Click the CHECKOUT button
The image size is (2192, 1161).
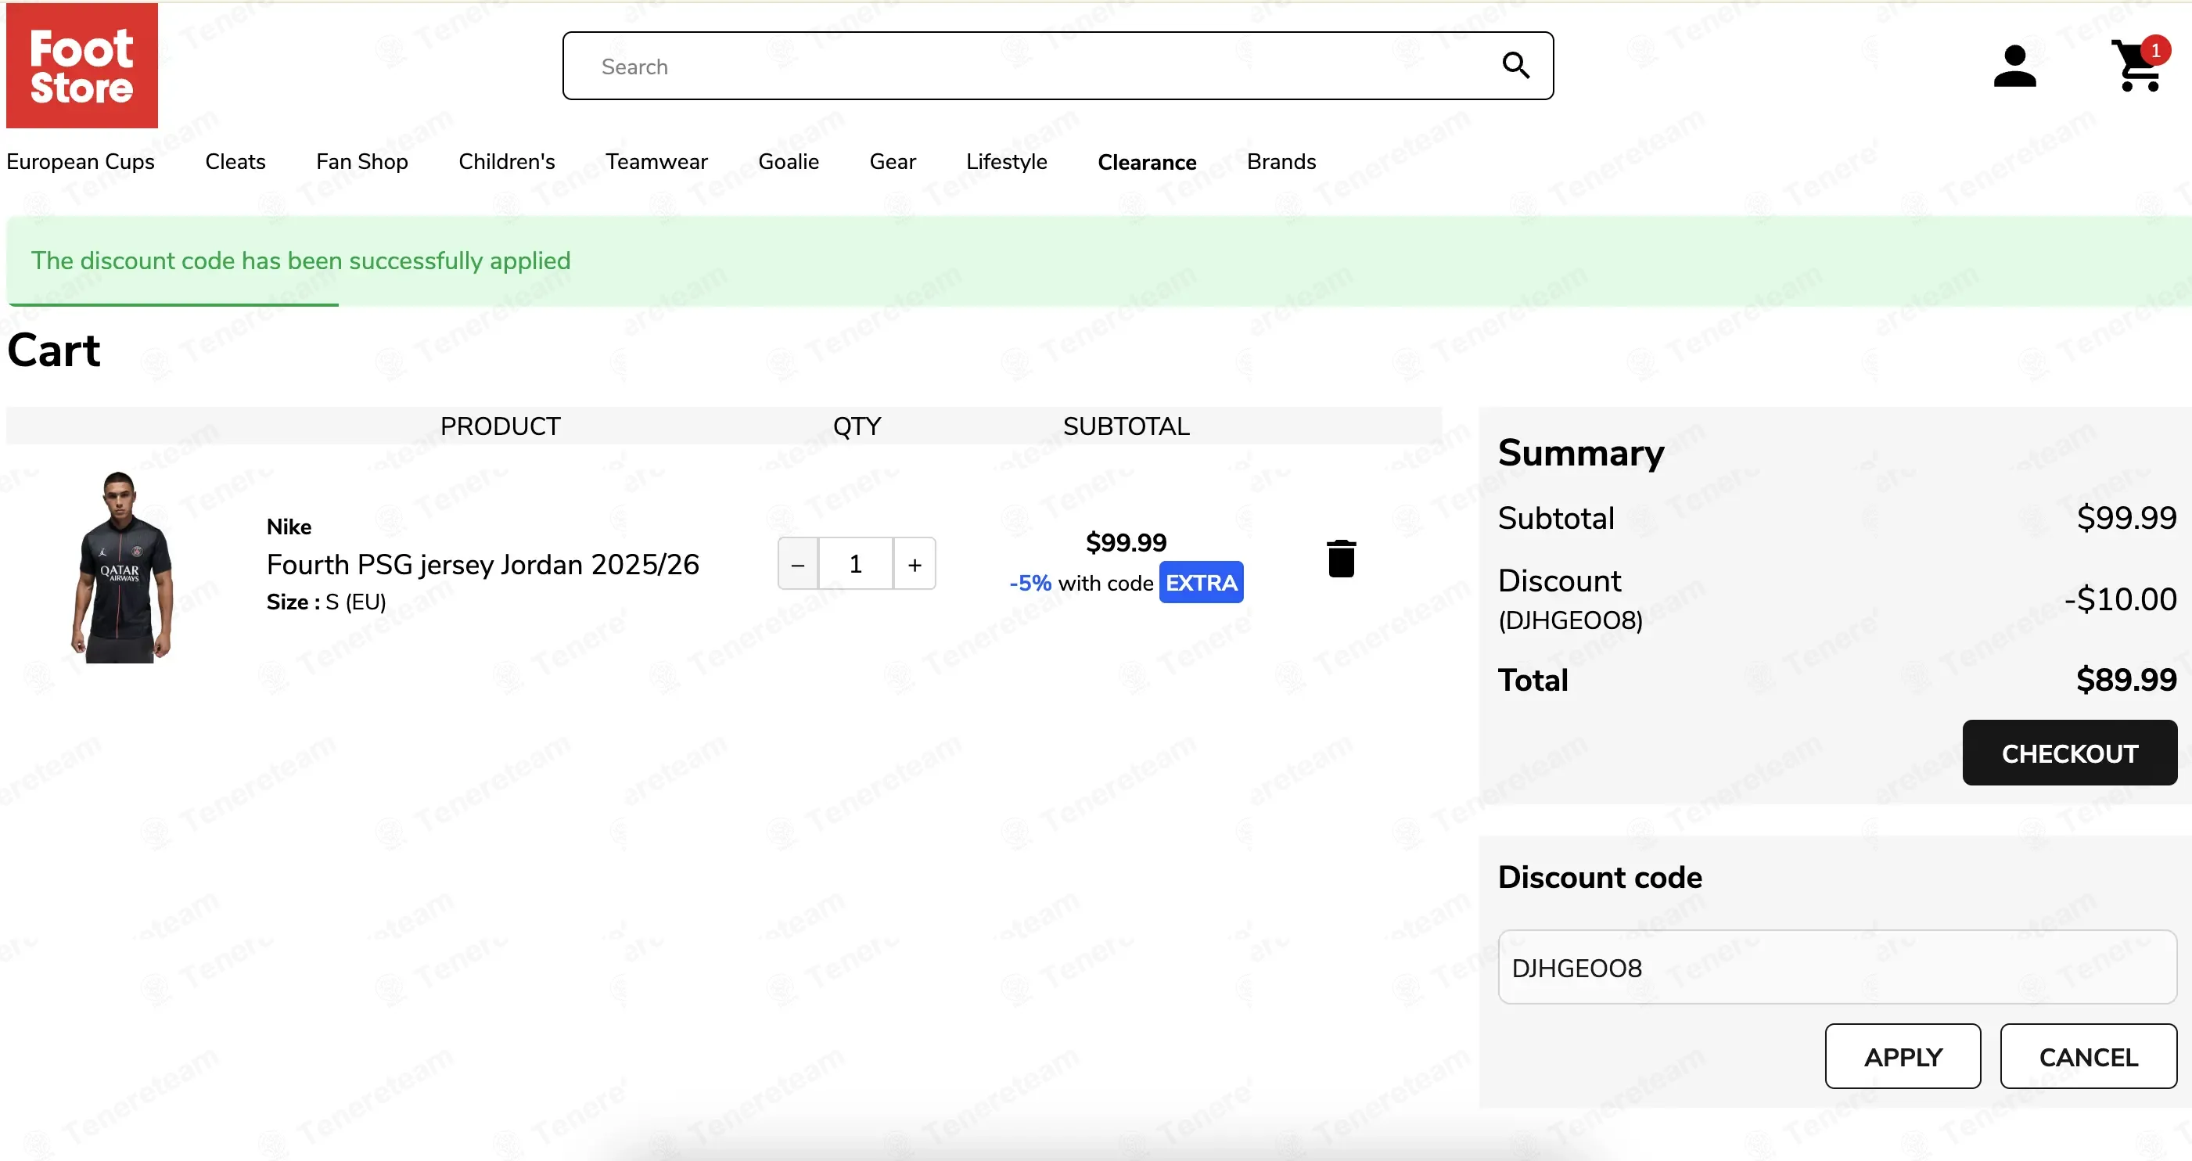coord(2069,753)
